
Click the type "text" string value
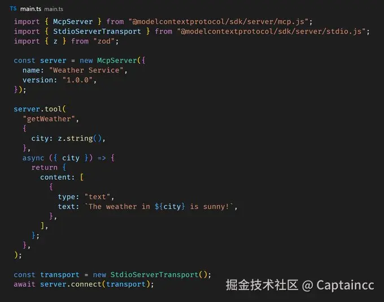(x=97, y=197)
